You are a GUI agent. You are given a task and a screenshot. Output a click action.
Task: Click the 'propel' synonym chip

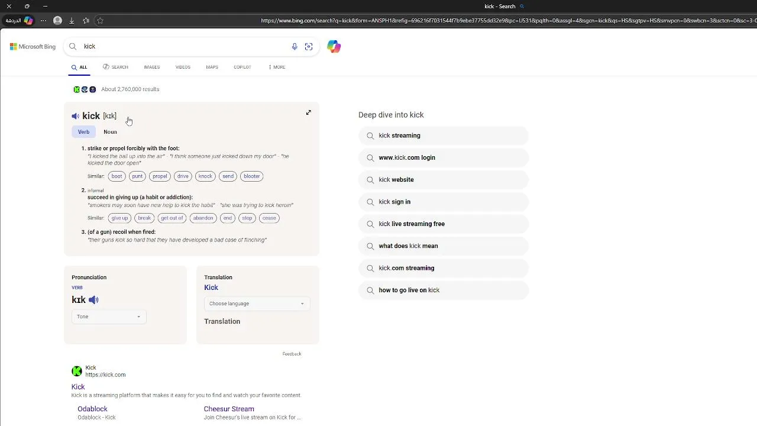click(x=160, y=176)
